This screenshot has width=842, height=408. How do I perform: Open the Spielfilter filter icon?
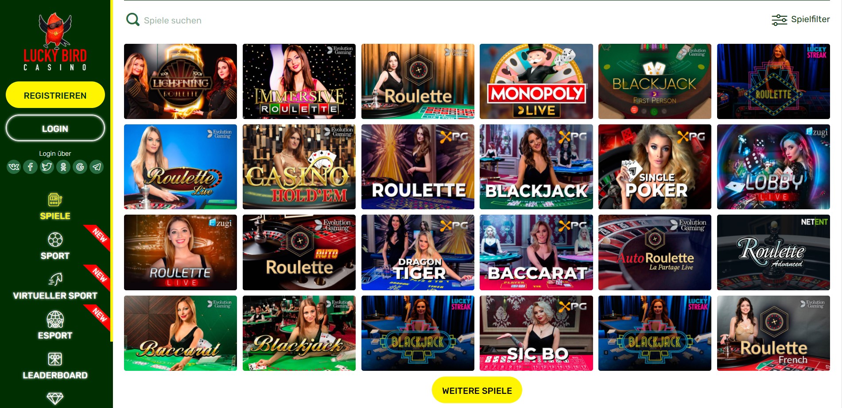779,20
